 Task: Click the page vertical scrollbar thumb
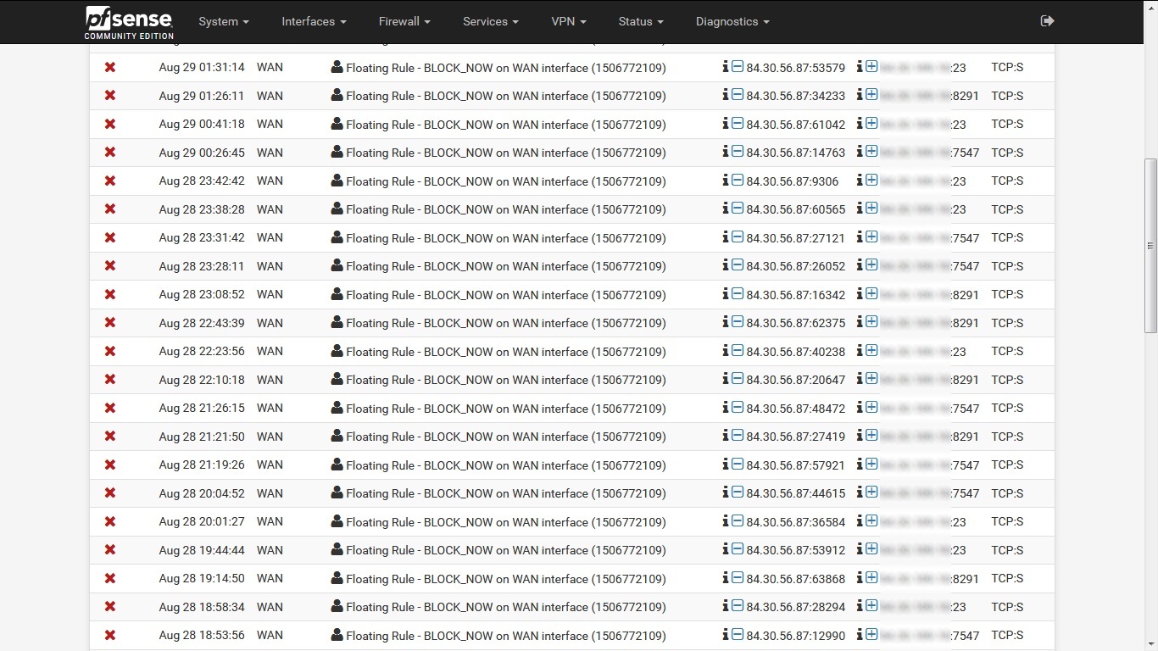tap(1150, 246)
